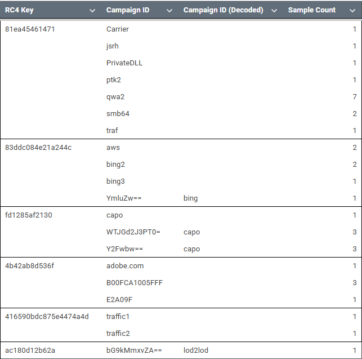Viewport: 362px width, 359px height.
Task: Expand the Campaign ID column chevron
Action: (x=169, y=10)
